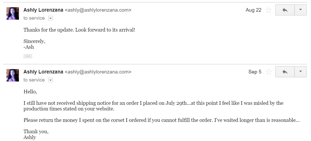
Task: Open more options for Aug 22 message
Action: tap(300, 10)
